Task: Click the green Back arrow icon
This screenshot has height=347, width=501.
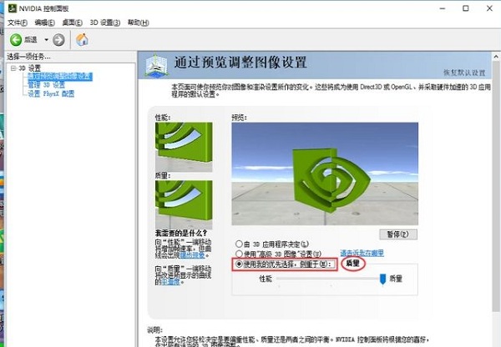Action: tap(16, 40)
